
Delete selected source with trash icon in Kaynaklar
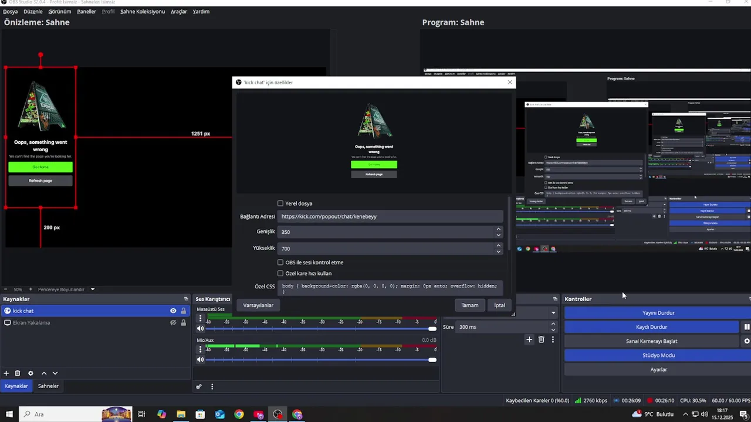18,373
